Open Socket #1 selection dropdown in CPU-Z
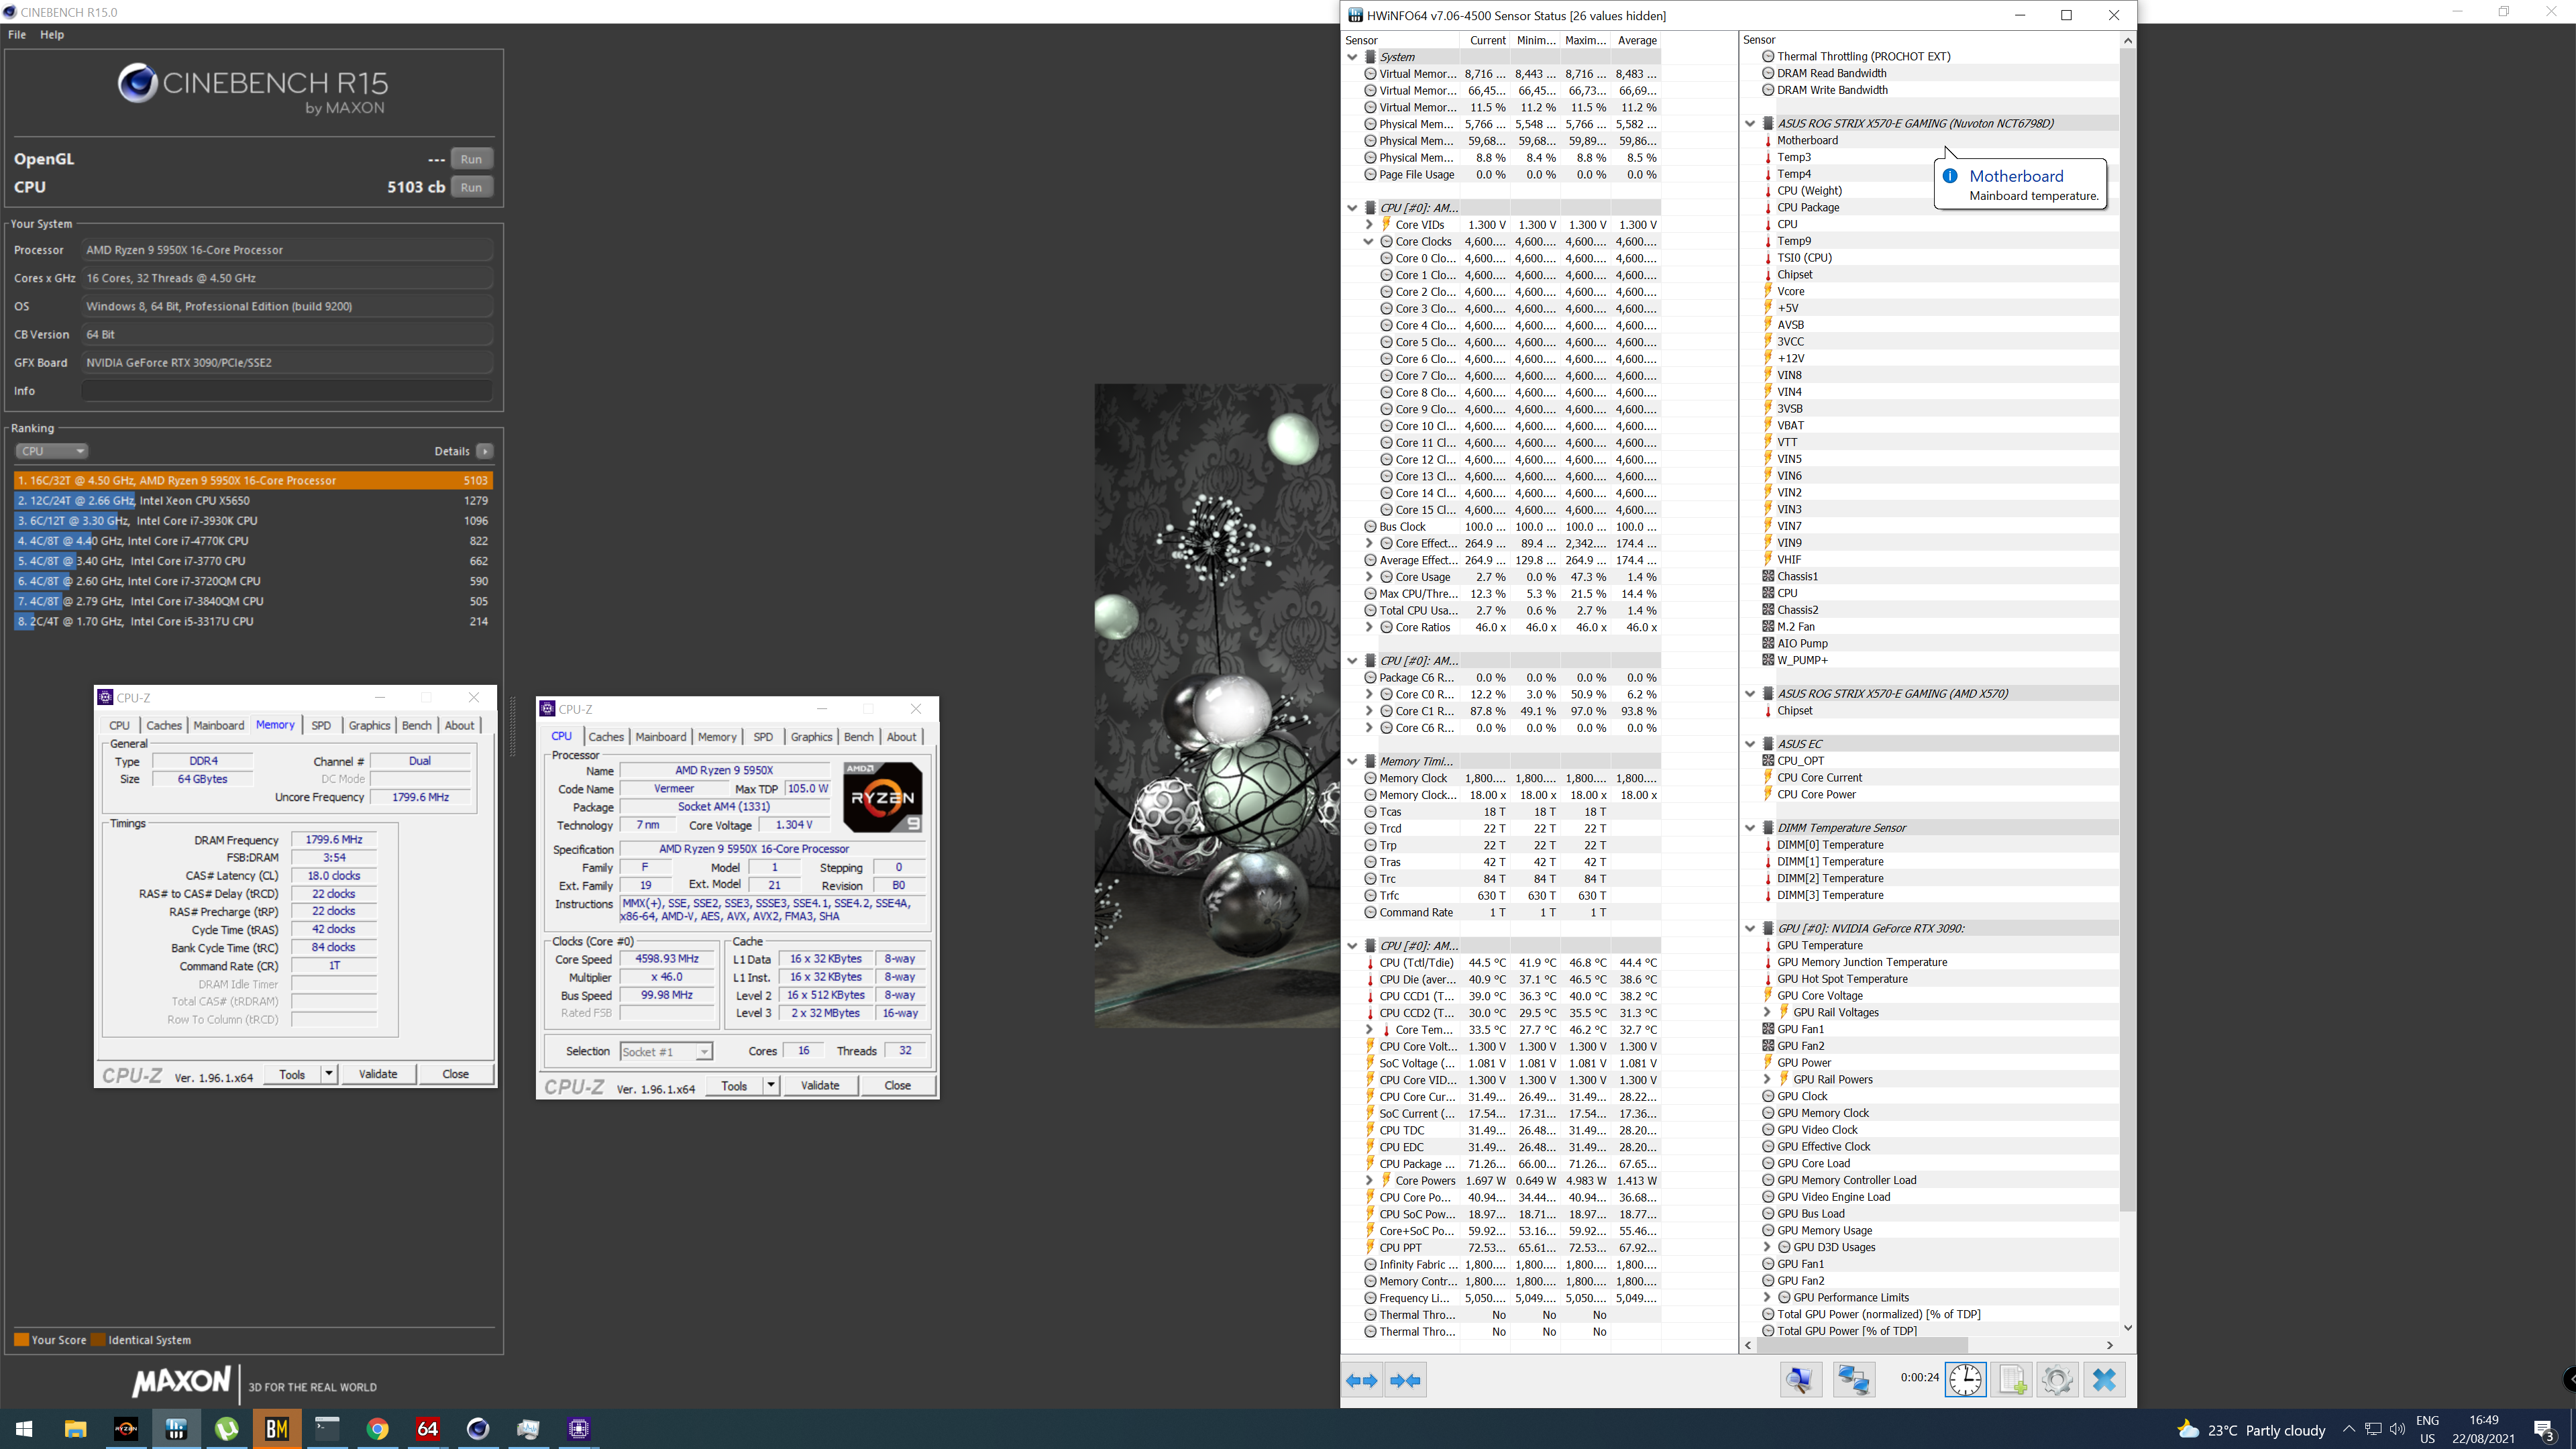 (x=666, y=1051)
